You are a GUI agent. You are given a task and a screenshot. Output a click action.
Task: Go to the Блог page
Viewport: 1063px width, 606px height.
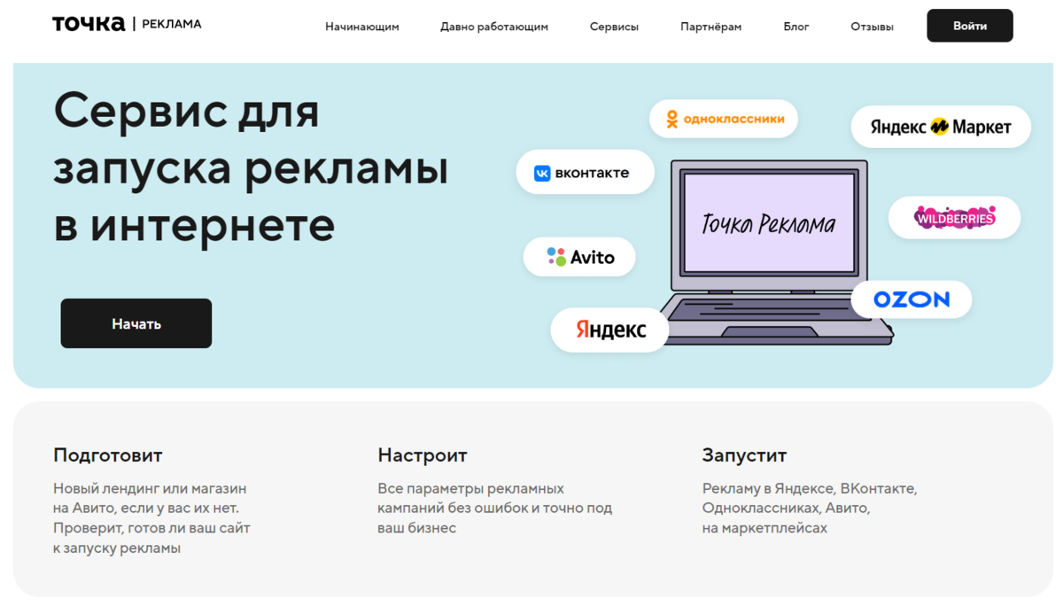[x=796, y=27]
